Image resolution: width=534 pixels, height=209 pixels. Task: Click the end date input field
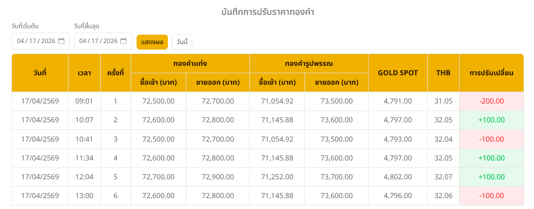point(98,41)
